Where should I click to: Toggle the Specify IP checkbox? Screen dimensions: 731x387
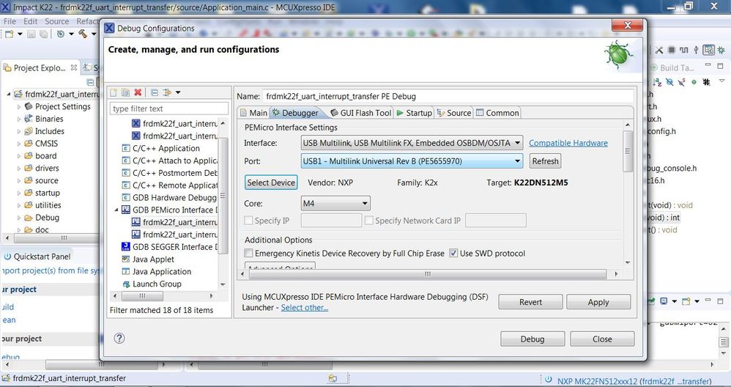[x=248, y=221]
